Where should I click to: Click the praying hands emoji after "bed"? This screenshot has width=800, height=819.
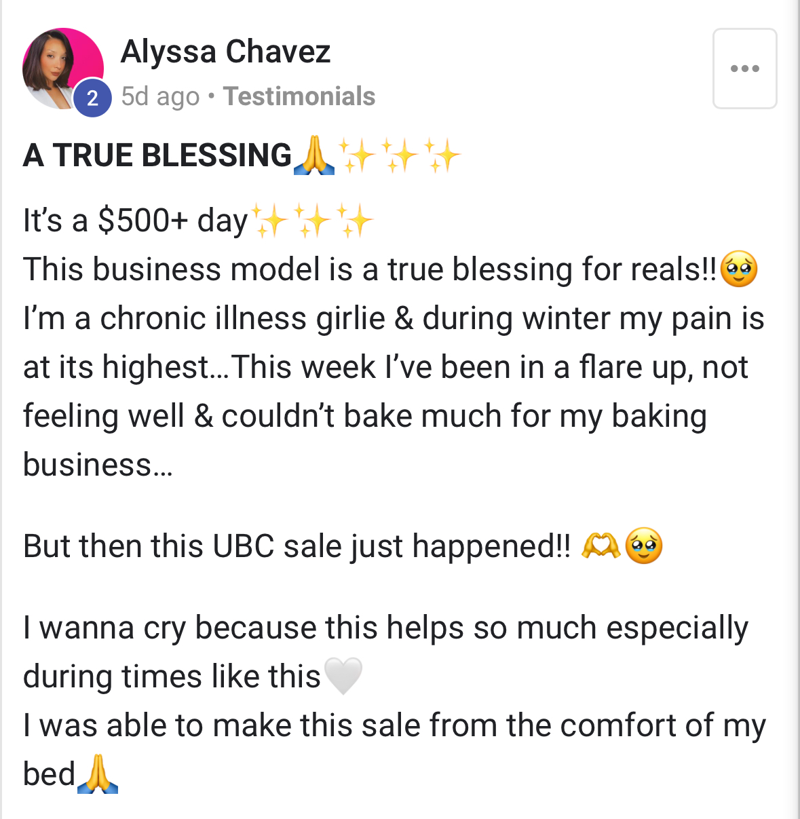[x=98, y=774]
